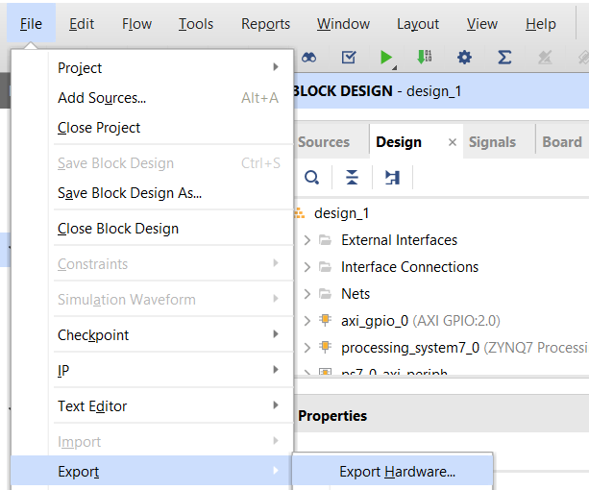This screenshot has height=490, width=589.
Task: Switch to the Sources tab
Action: coord(324,142)
